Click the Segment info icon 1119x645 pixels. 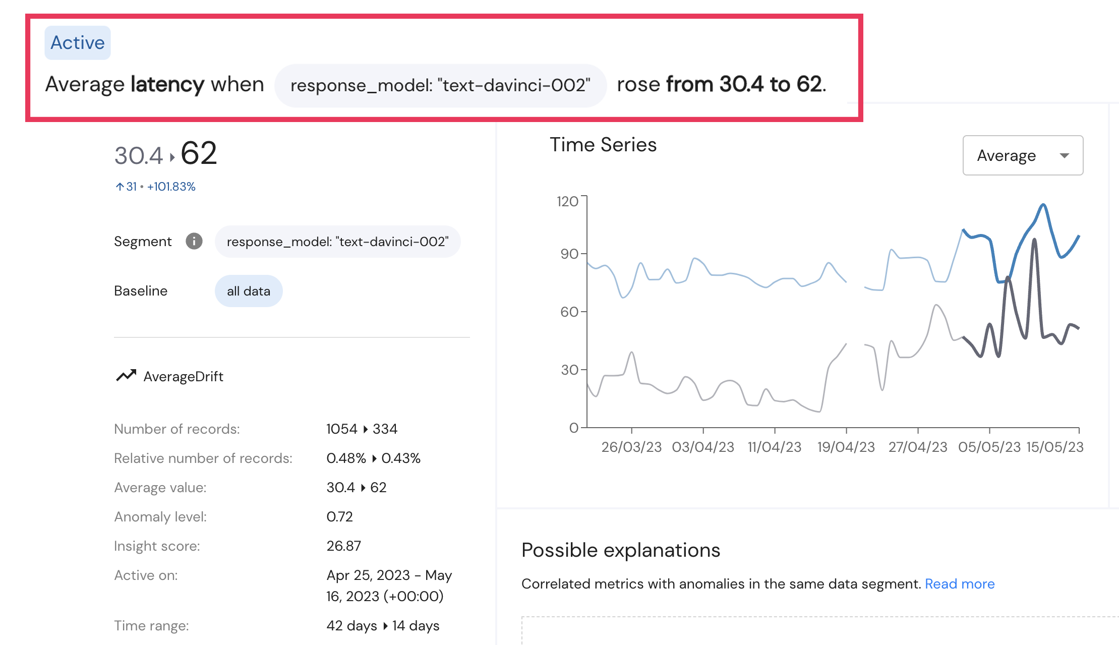[x=194, y=241]
